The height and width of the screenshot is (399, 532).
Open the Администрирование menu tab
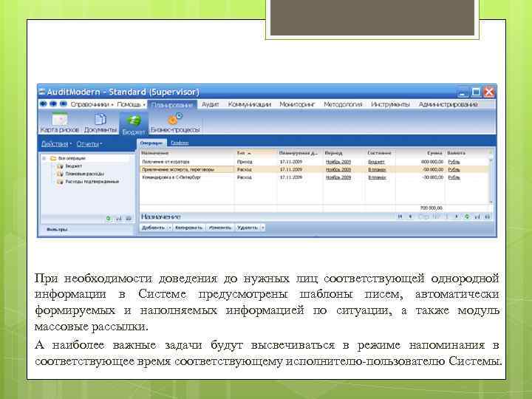(x=449, y=104)
